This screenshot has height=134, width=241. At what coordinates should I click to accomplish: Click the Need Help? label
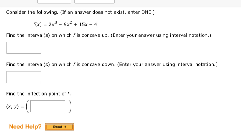(x=25, y=127)
